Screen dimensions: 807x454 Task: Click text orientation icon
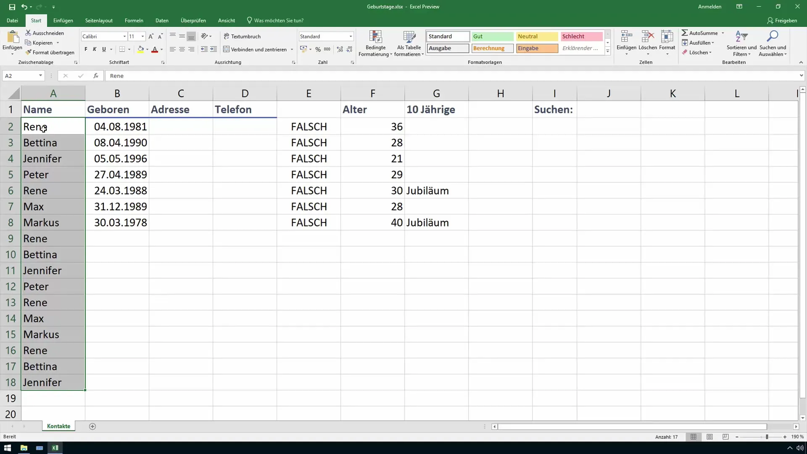(204, 36)
